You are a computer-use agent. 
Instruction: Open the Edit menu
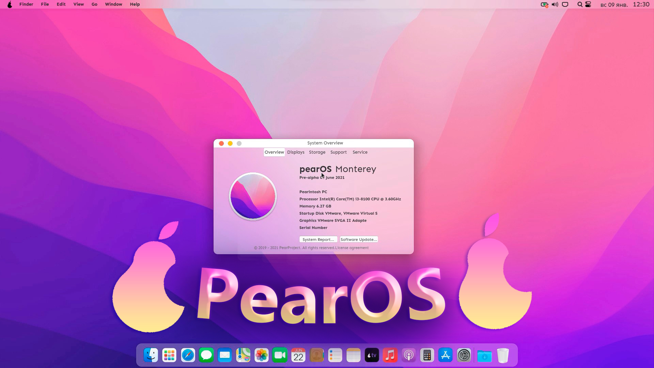click(x=61, y=4)
